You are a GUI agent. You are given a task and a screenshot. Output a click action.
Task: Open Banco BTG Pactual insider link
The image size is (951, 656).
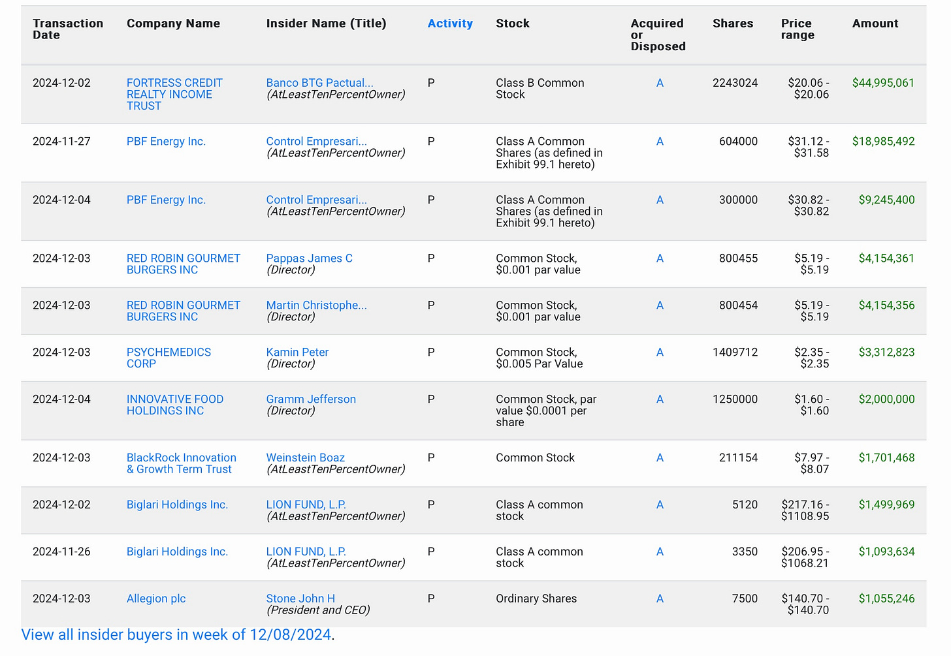[x=320, y=83]
